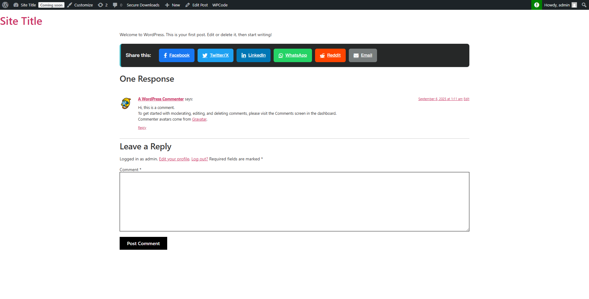
Task: Focus the Comment text area
Action: pyautogui.click(x=294, y=201)
